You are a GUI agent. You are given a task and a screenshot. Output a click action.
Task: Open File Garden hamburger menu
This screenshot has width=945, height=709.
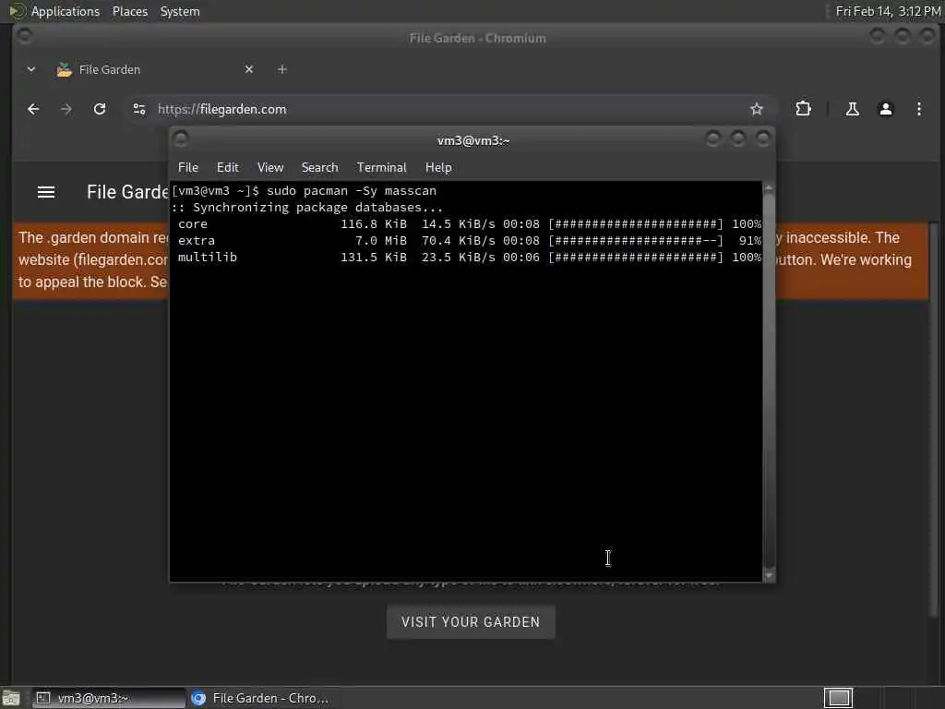coord(46,192)
